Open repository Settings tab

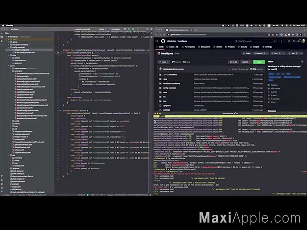click(267, 47)
